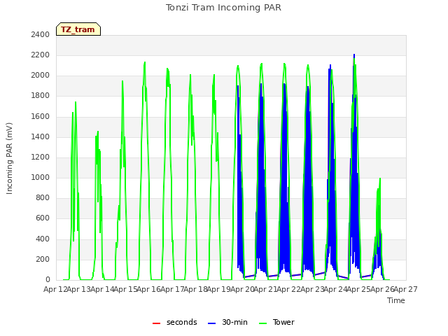The image size is (448, 336).
Task: Click the Tower legend label
Action: click(283, 322)
